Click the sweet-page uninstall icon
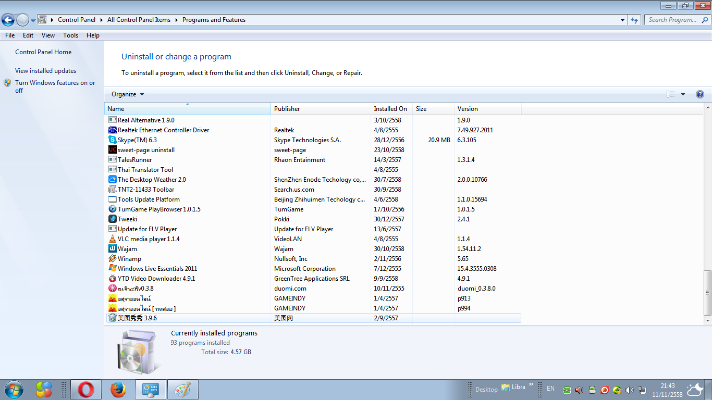This screenshot has height=400, width=712. (113, 150)
